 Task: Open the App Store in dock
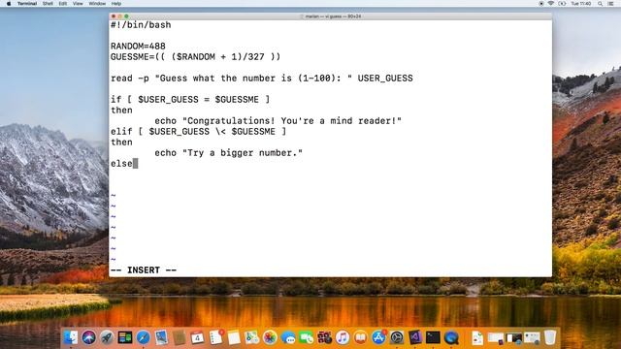(x=378, y=337)
